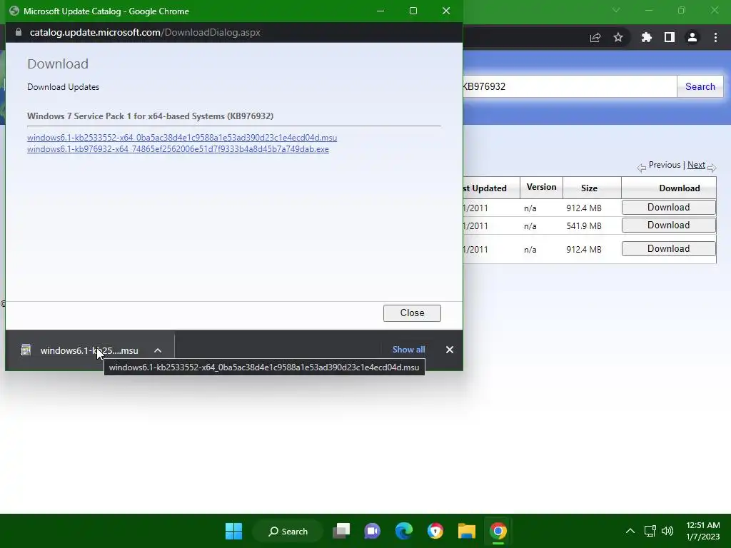Close the Download Updates dialog
Screen dimensions: 731x548
tap(412, 313)
